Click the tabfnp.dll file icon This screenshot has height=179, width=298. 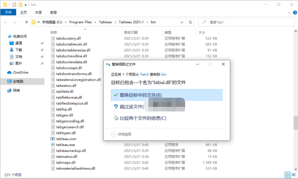[53, 109]
